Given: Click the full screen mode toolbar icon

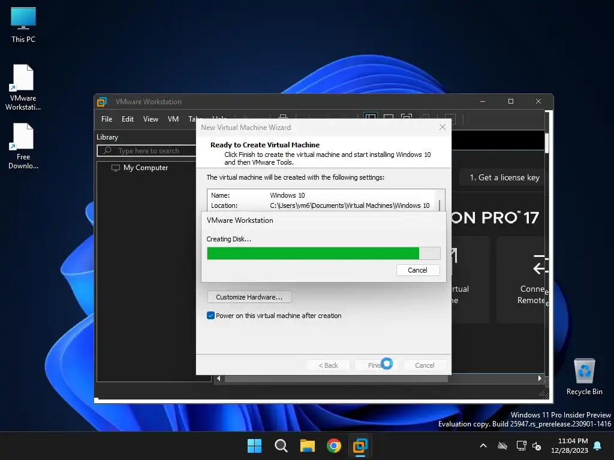Looking at the screenshot, I should pos(407,117).
